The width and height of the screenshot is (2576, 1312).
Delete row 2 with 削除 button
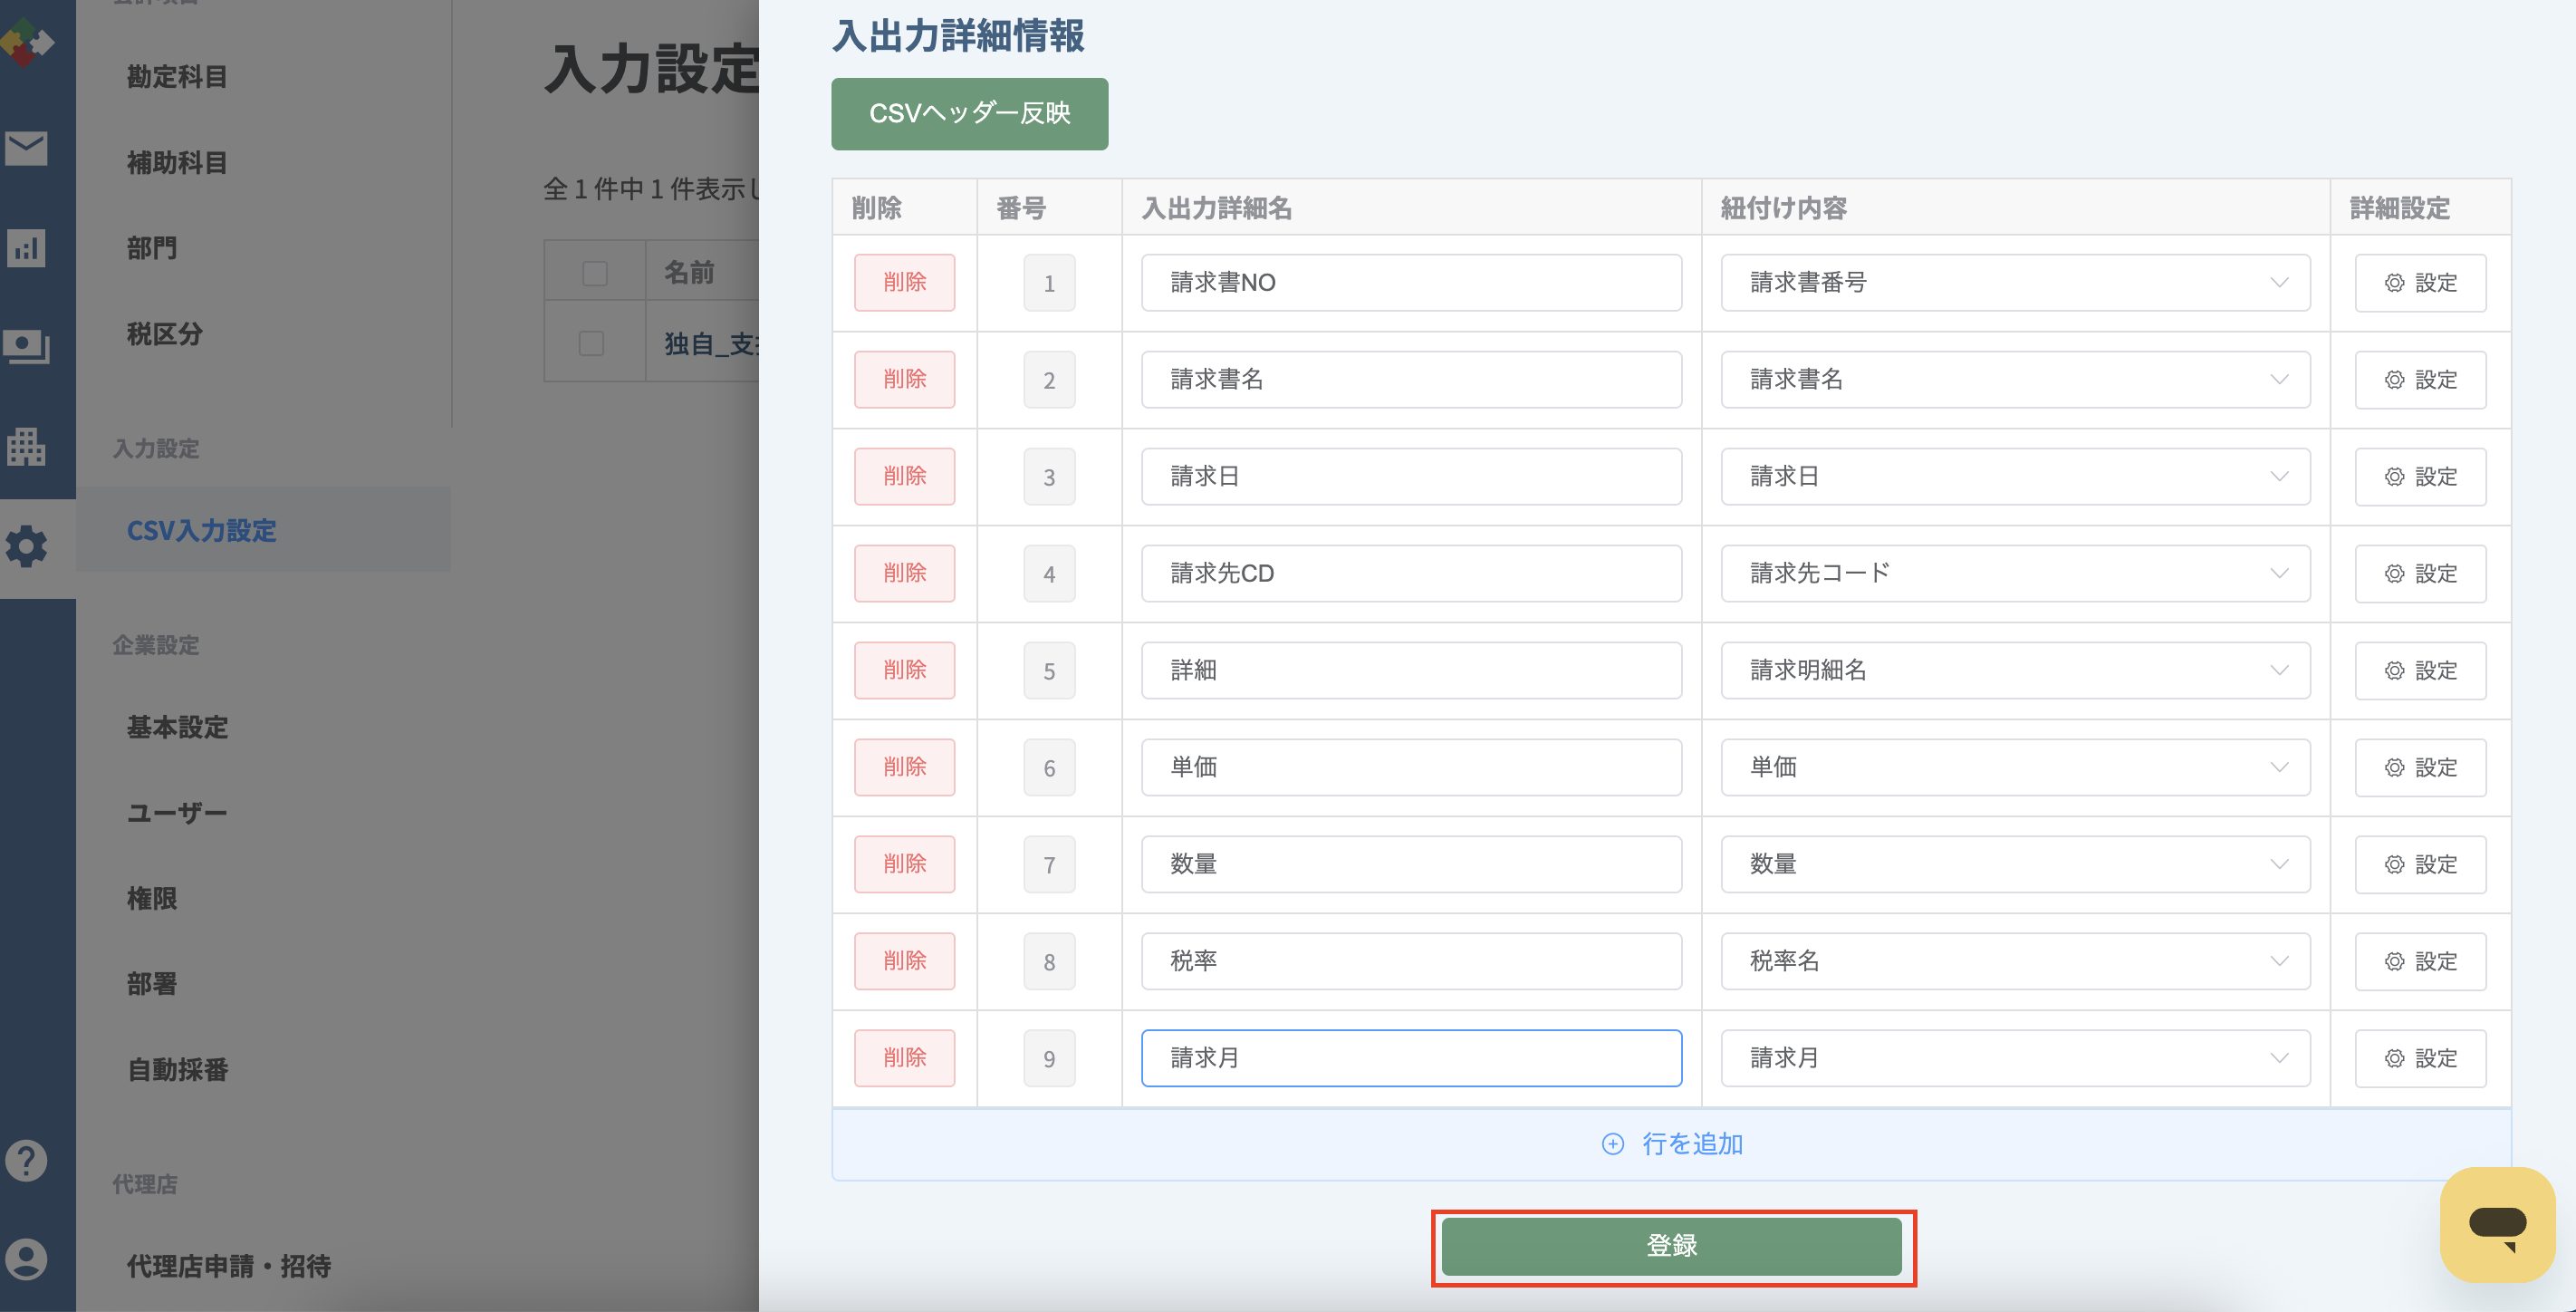904,380
